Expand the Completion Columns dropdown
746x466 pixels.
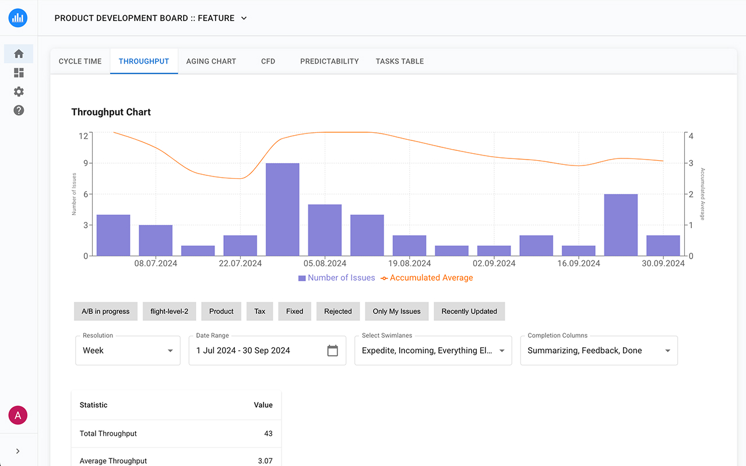(599, 350)
